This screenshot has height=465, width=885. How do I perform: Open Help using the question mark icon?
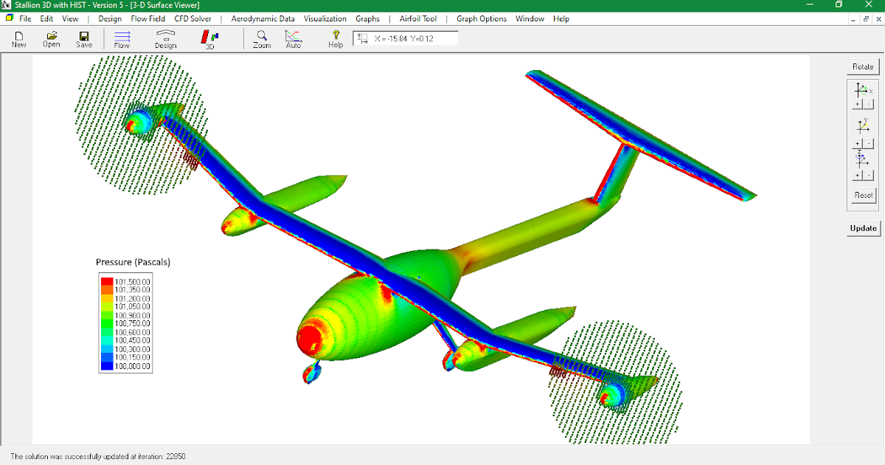(336, 38)
